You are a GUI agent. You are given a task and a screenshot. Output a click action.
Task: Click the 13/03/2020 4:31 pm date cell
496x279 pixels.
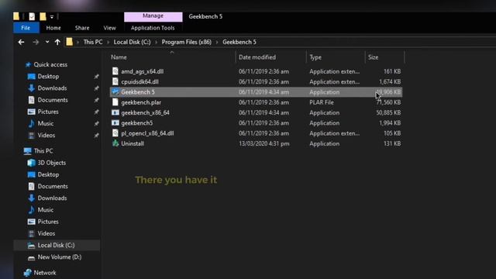tap(264, 143)
